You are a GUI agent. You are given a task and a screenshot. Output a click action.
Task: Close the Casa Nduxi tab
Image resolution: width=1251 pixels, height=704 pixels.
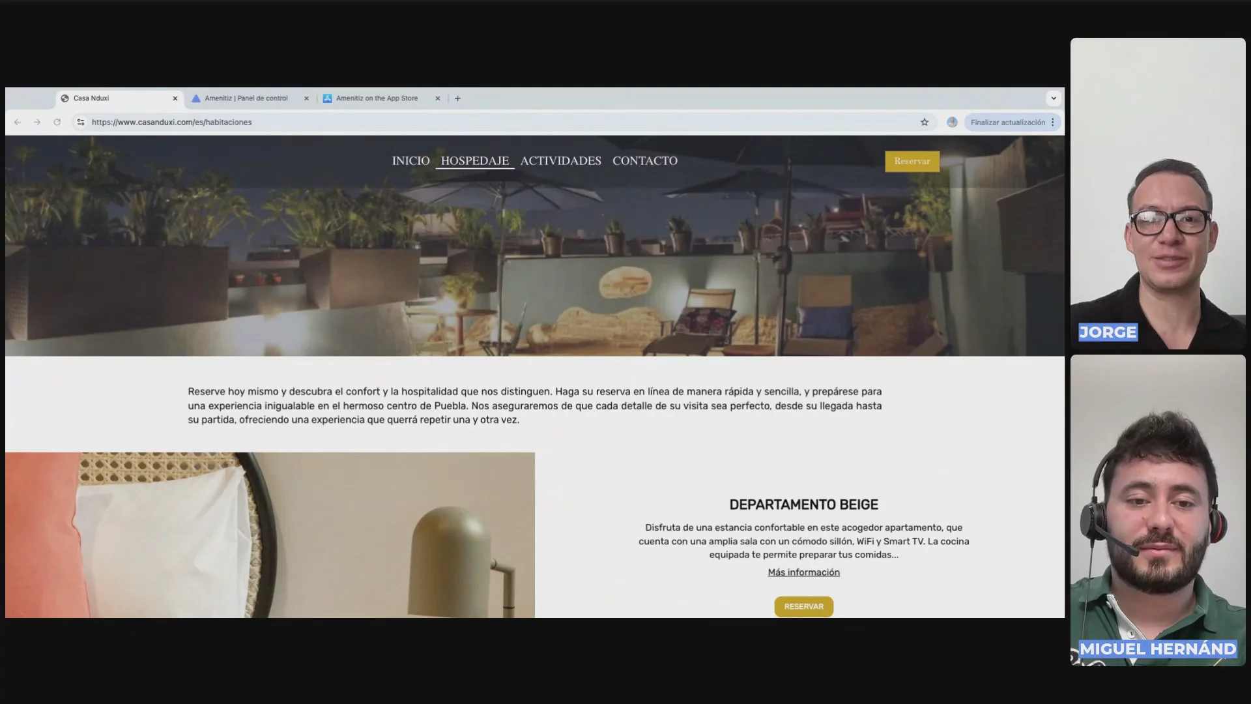(175, 98)
